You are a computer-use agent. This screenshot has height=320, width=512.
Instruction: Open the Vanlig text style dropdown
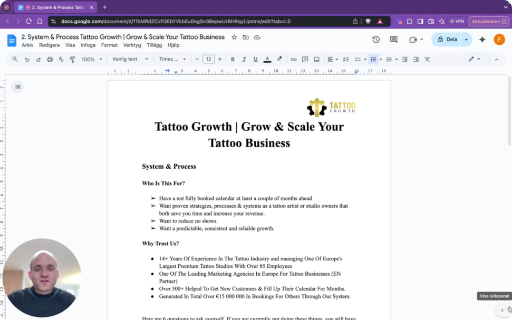(130, 59)
